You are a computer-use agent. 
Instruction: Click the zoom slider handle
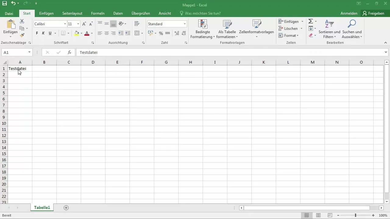coord(355,215)
